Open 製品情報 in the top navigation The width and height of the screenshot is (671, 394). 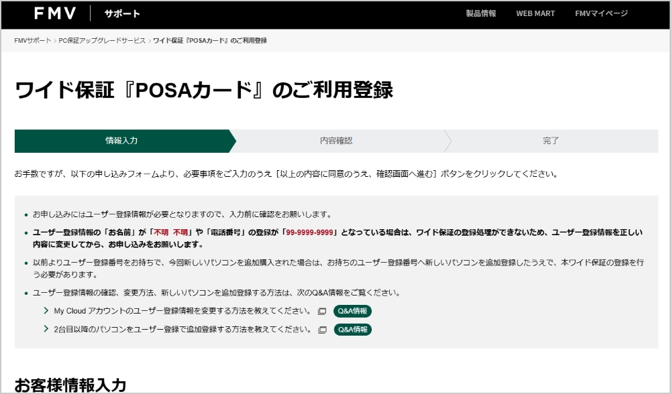pyautogui.click(x=480, y=13)
